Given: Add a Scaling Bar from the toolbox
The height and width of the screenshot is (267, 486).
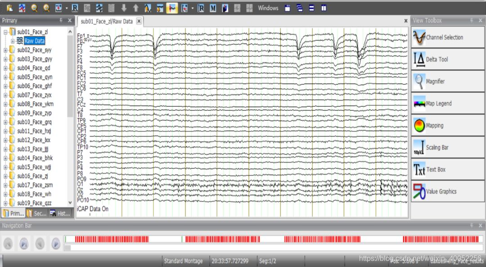Looking at the screenshot, I should [448, 147].
